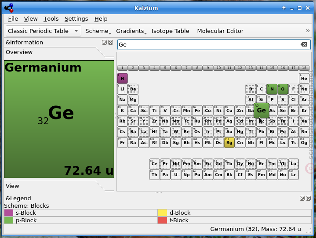The image size is (316, 238).
Task: Select the Hydrogen element tile
Action: (122, 78)
